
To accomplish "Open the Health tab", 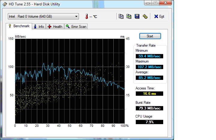I will pyautogui.click(x=55, y=27).
